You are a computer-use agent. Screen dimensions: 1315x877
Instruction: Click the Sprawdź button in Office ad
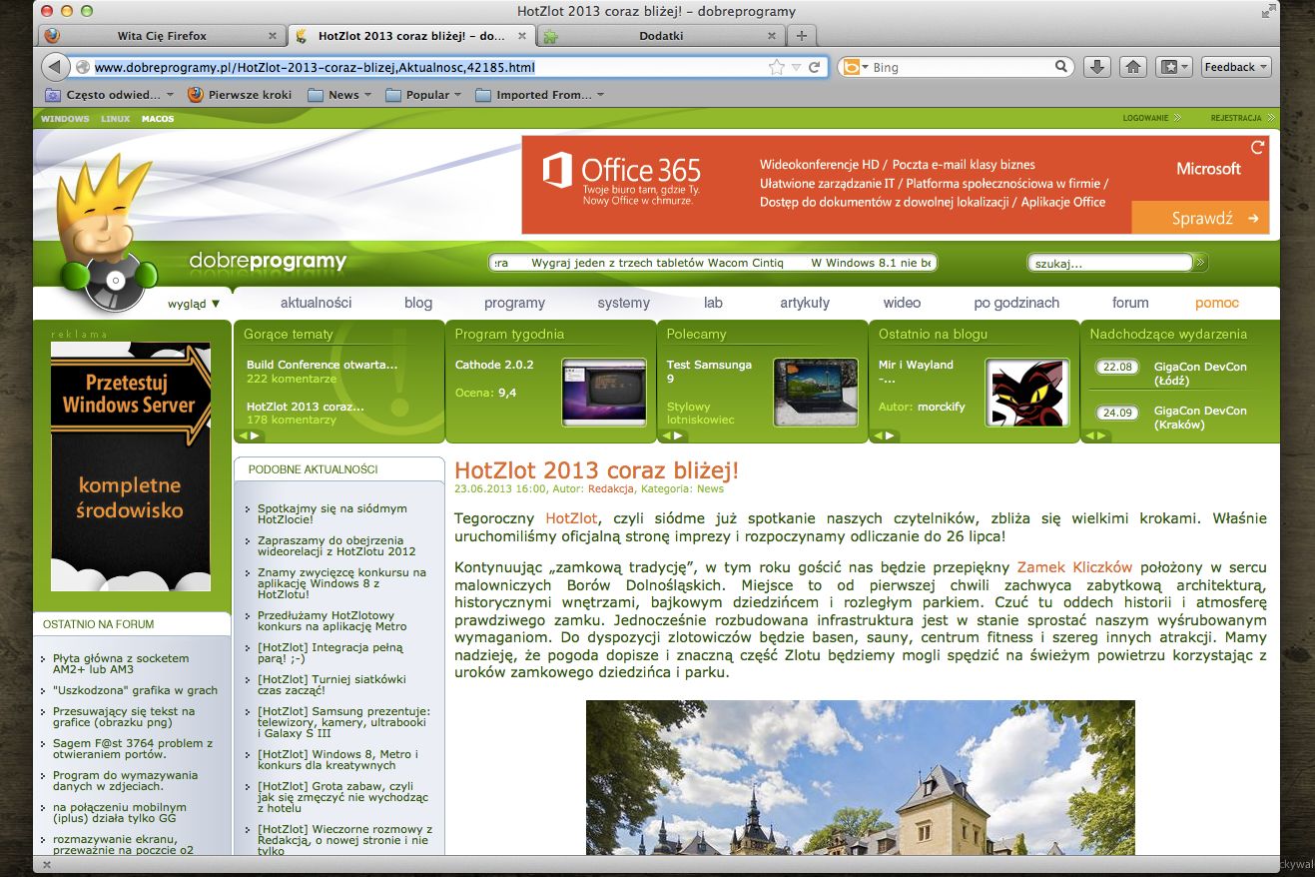[1200, 218]
